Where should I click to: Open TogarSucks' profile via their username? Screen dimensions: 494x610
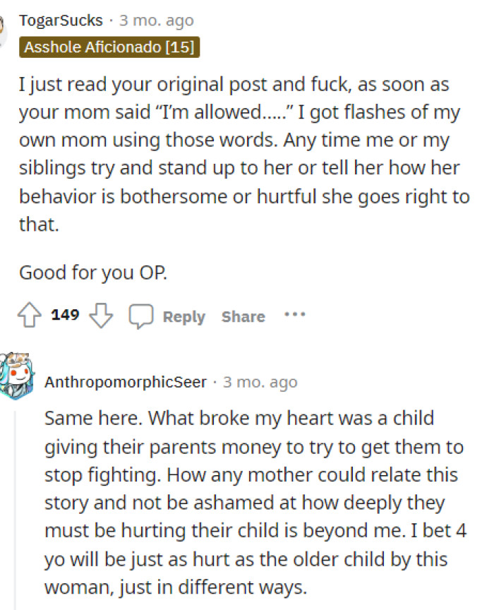(60, 20)
